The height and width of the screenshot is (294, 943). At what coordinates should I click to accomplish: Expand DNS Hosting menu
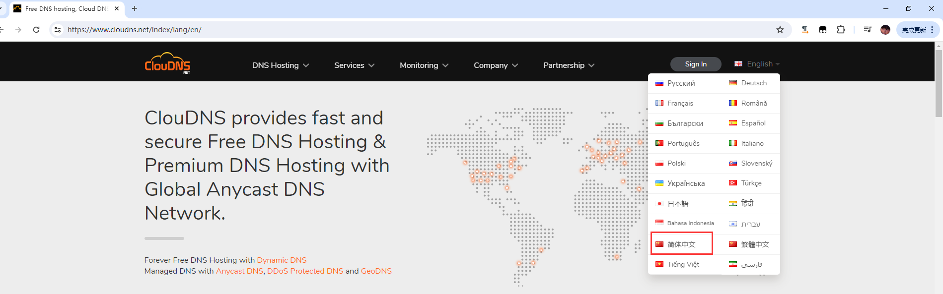pyautogui.click(x=281, y=65)
